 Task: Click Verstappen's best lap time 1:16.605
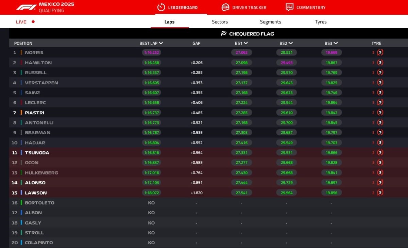[x=151, y=83]
